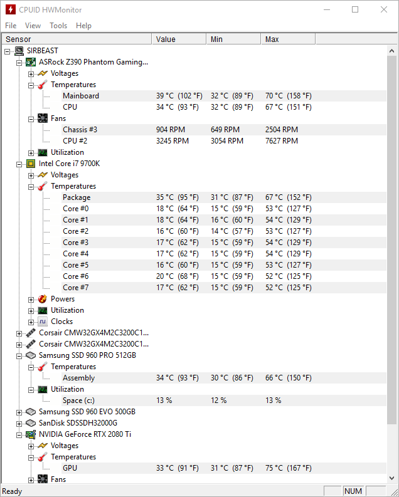Click the mainboard Voltages lightning icon
This screenshot has height=497, width=399.
click(x=43, y=73)
